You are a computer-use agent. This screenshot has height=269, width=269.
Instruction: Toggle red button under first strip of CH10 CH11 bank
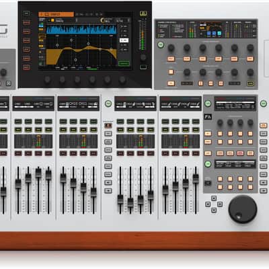coord(63,153)
